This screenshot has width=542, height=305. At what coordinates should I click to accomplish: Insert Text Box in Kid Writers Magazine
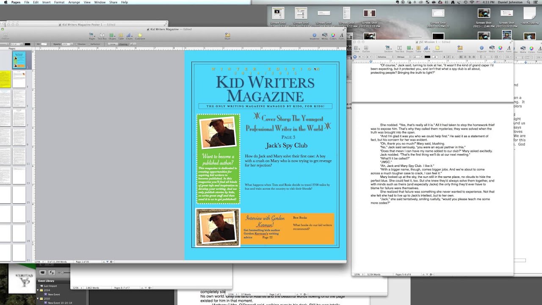[x=102, y=36]
